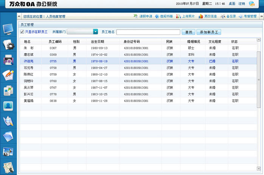Open the chat bubble icon at top right
Screen dimensions: 264x175
(252, 4)
